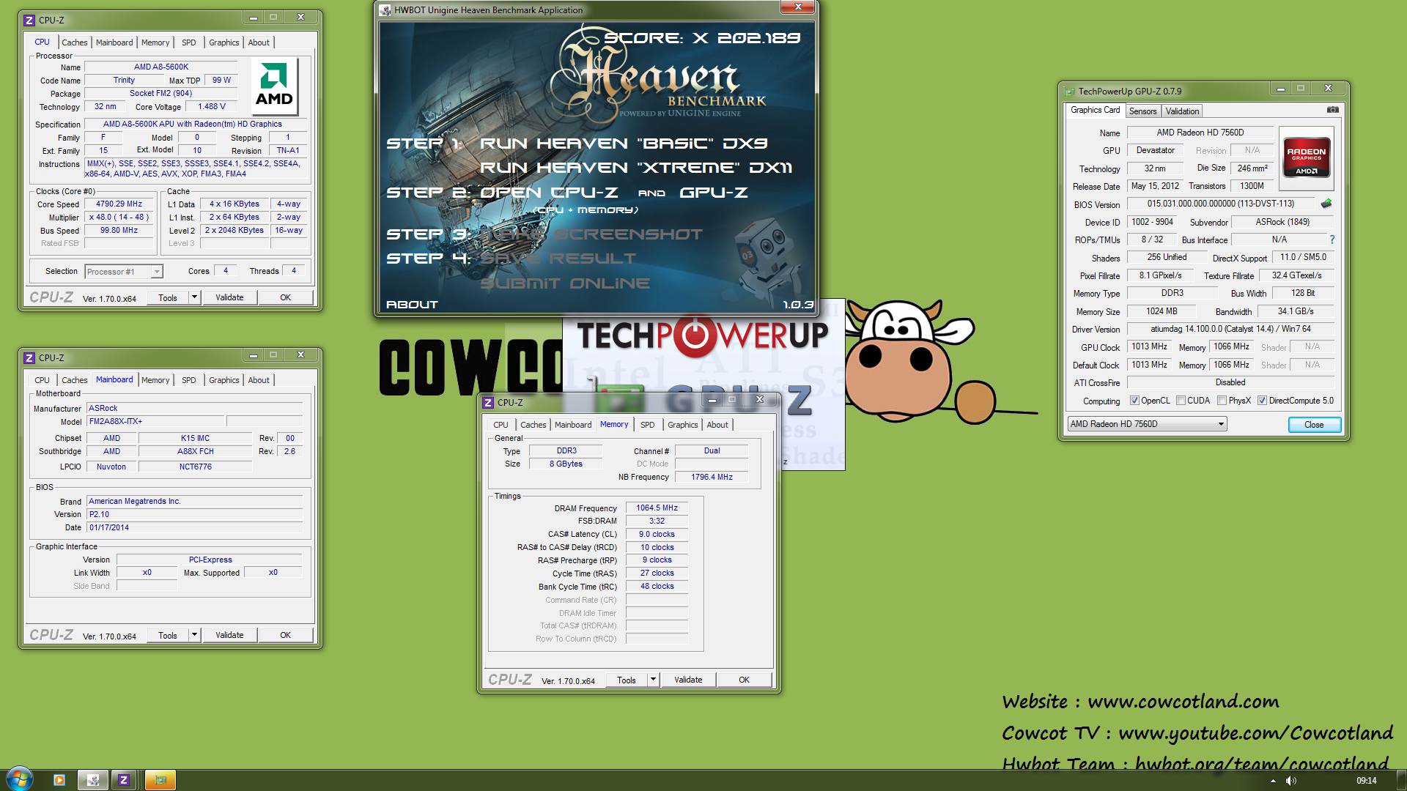Click the multiplier x 48.0 ( 14 - 48 ) value

[119, 218]
